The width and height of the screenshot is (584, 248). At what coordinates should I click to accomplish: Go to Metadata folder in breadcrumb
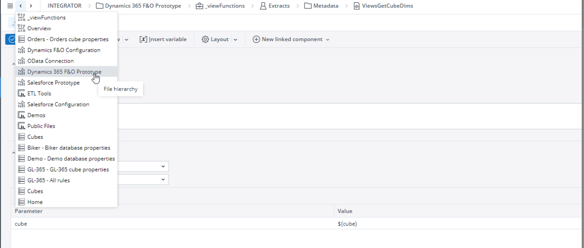point(326,6)
